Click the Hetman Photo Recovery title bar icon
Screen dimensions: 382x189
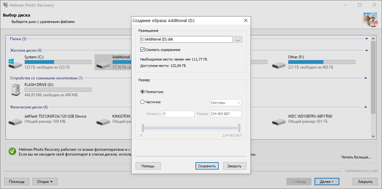[5, 5]
